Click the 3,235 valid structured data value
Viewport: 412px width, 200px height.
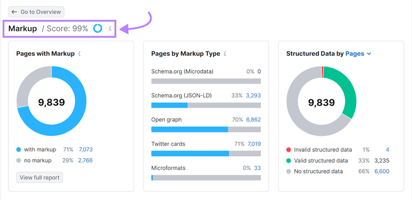382,160
